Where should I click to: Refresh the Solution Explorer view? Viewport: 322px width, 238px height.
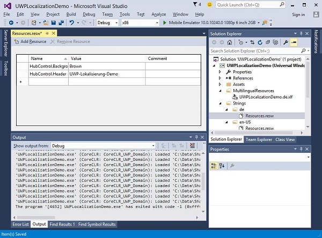coord(259,42)
